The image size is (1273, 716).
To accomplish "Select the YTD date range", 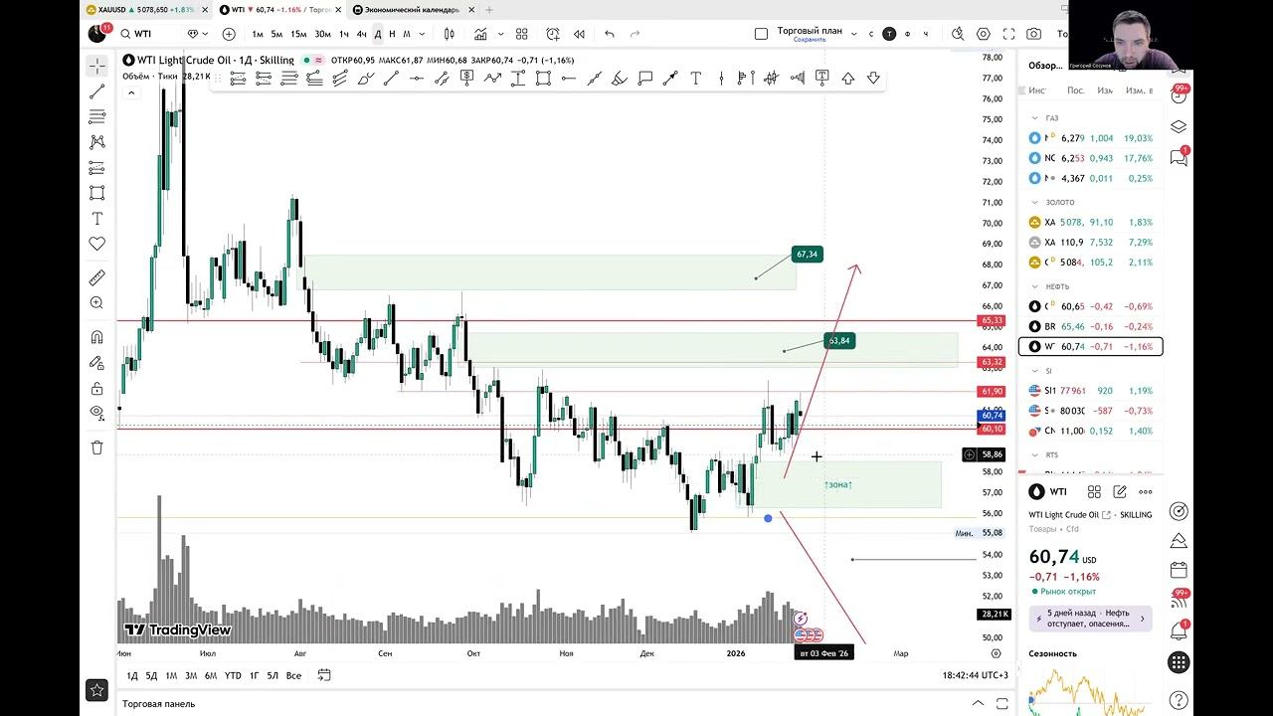I will (x=233, y=675).
